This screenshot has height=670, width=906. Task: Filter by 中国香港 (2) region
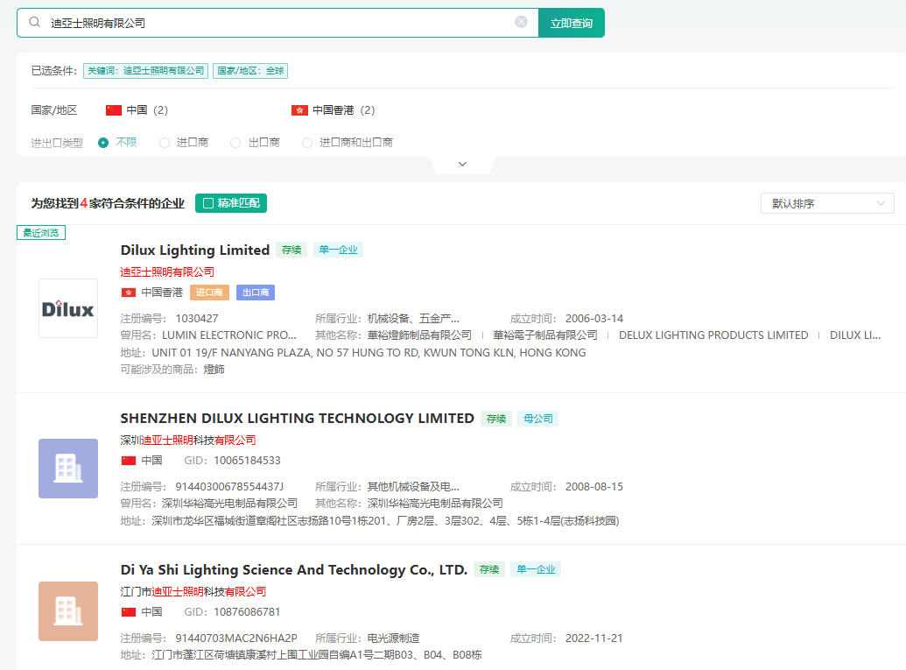pos(334,109)
